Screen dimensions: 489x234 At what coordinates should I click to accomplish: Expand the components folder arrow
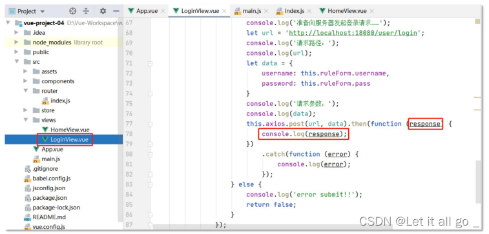tap(26, 81)
